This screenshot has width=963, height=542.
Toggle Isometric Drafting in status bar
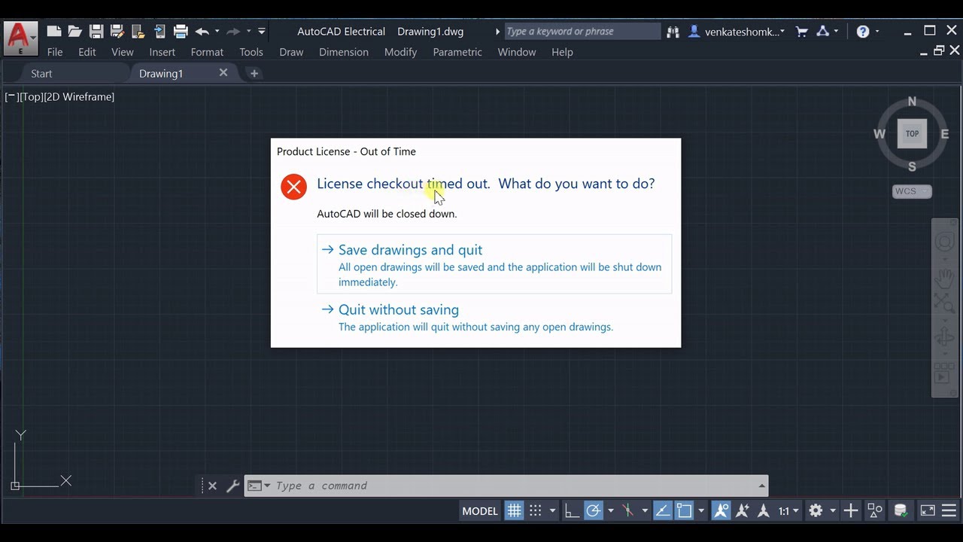[x=628, y=511]
